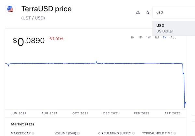Switch chart to 1D range

[140, 37]
